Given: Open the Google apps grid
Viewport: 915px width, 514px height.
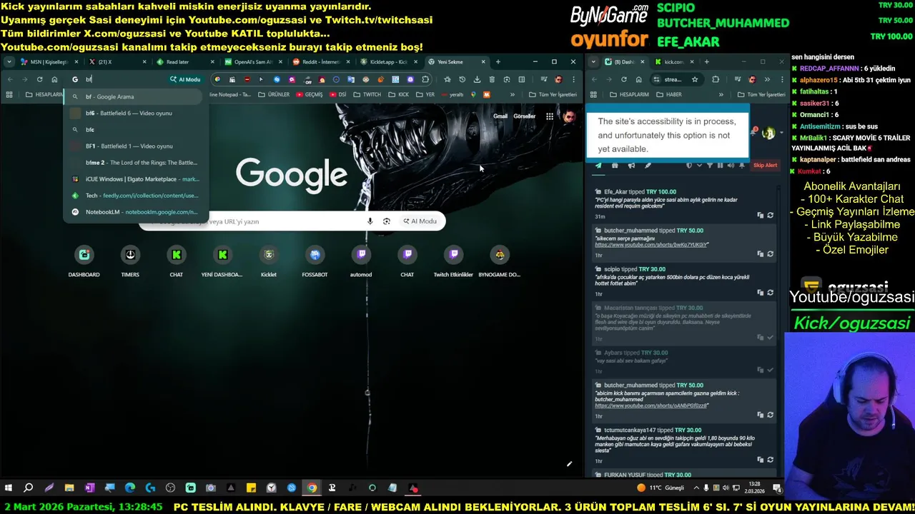Looking at the screenshot, I should click(549, 116).
